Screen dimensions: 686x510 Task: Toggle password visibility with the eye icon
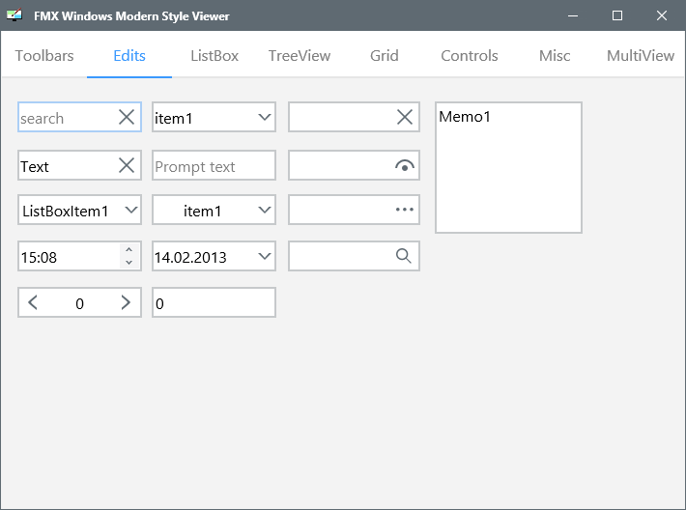(x=405, y=166)
